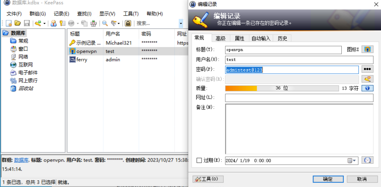Click the 密码 password field
Viewport: 381px width, 187px height.
[292, 70]
